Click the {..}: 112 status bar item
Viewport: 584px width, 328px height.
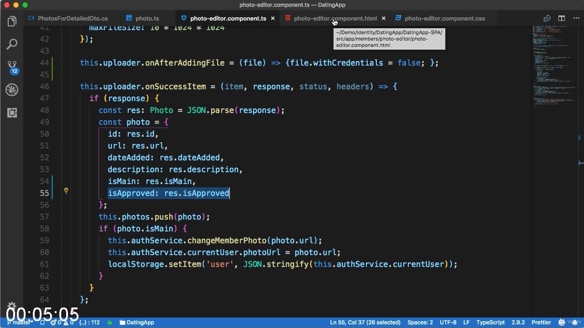pyautogui.click(x=89, y=322)
